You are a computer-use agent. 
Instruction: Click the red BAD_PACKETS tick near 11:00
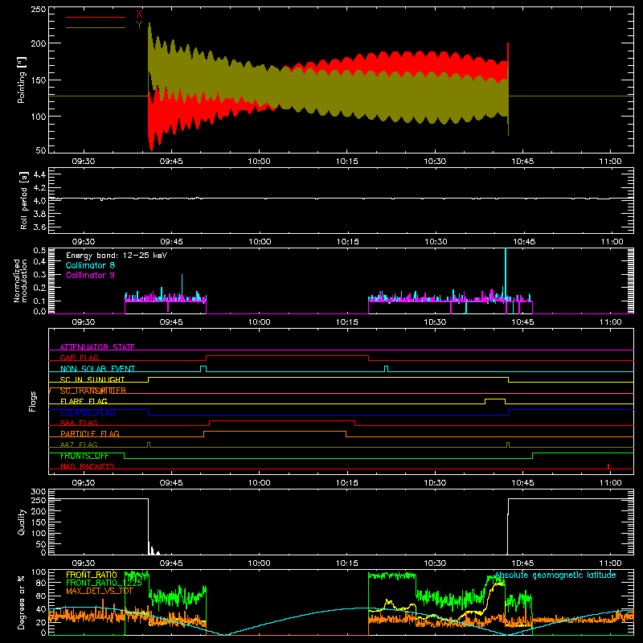608,466
